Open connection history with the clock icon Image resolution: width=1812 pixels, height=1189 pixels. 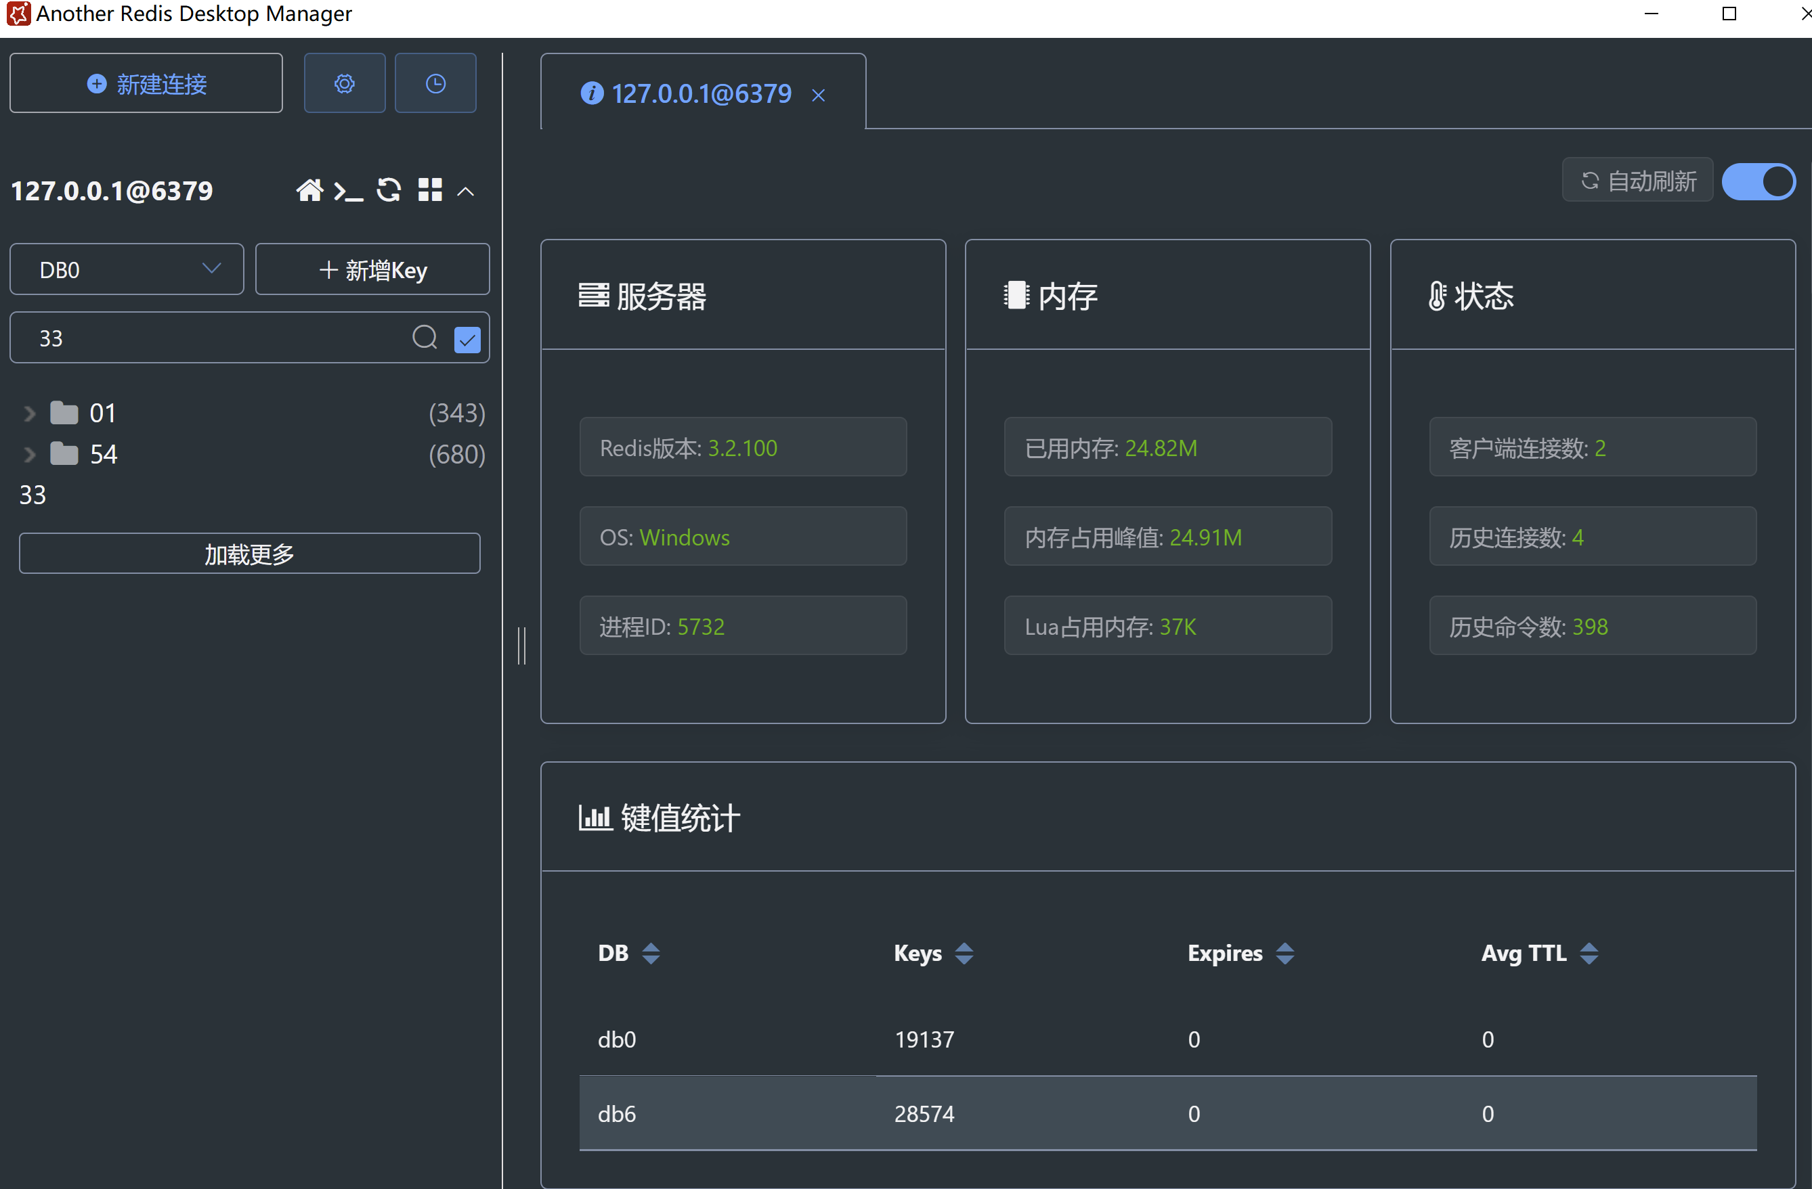(435, 83)
